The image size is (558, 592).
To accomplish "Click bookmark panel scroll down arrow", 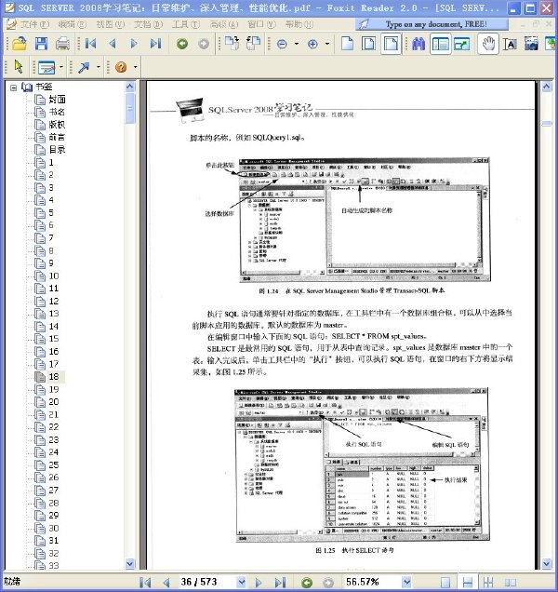I will click(x=130, y=564).
